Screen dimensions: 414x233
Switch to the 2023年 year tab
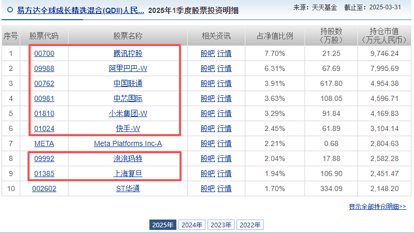(221, 225)
